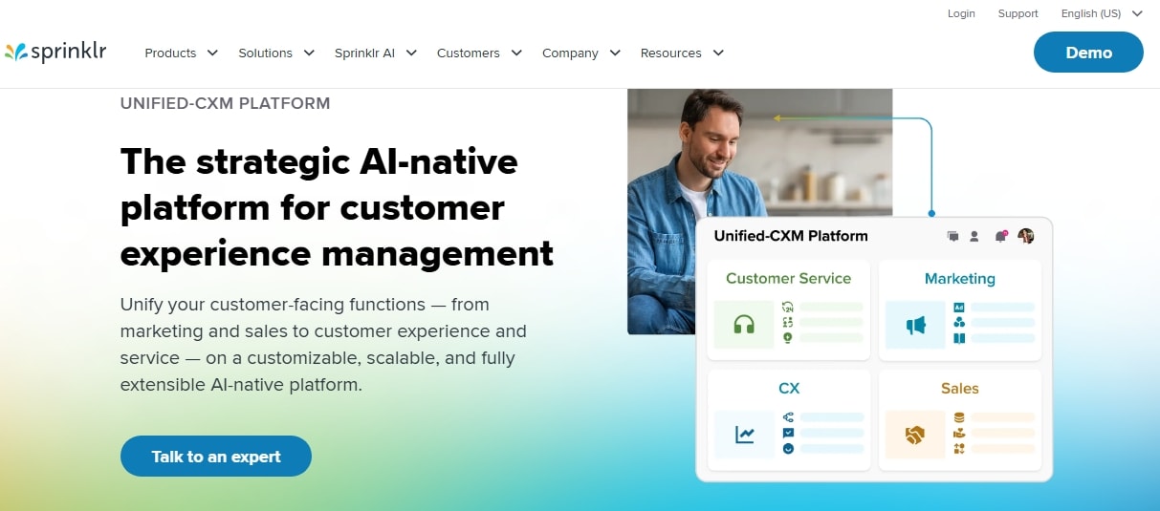Screen dimensions: 1160x511
Task: Click the 'Unified-CXM Platform' card heading
Action: tap(791, 236)
